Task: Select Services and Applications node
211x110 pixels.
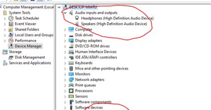Action: click(30, 63)
